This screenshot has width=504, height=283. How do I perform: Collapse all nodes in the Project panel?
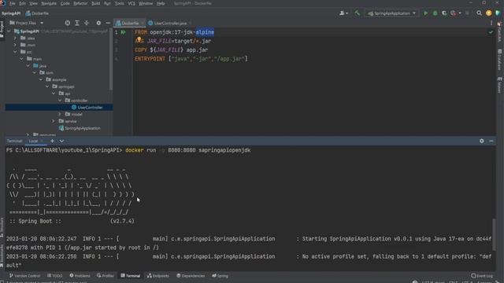click(87, 23)
